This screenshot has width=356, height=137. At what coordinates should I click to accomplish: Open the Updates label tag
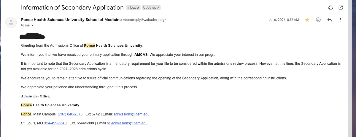pyautogui.click(x=150, y=8)
